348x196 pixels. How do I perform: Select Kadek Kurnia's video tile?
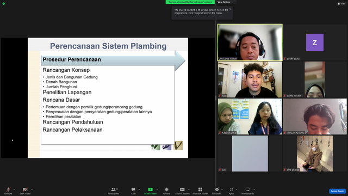[x=250, y=117]
